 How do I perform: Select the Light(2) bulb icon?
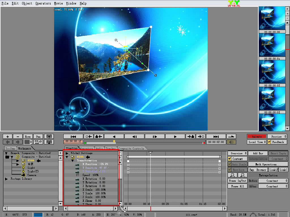[x=23, y=172]
